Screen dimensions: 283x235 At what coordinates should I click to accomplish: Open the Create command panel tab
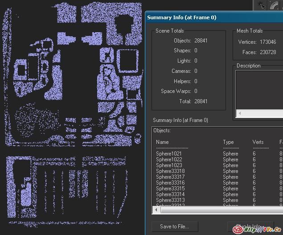[x=261, y=5]
